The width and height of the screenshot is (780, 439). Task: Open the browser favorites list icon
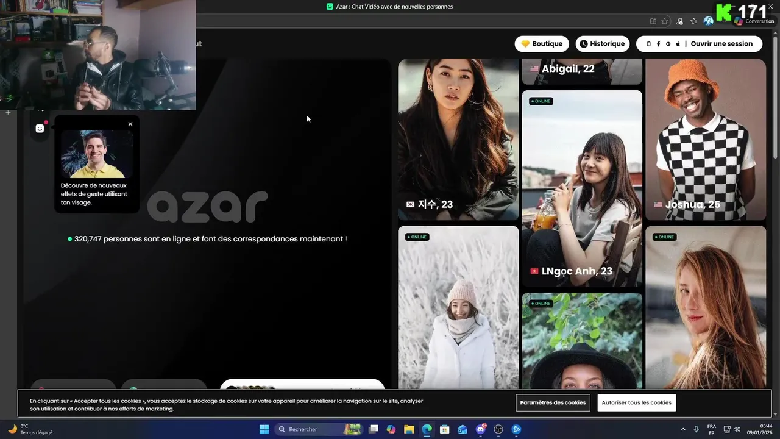click(694, 21)
